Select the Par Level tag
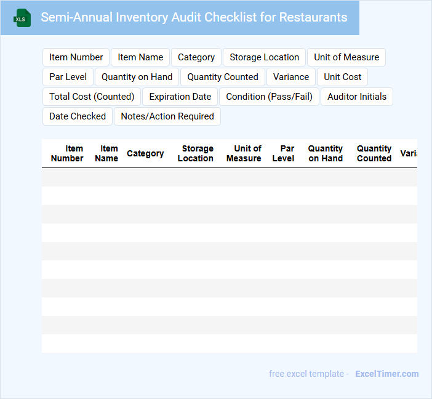Viewport: 432px width, 399px height. (x=68, y=77)
